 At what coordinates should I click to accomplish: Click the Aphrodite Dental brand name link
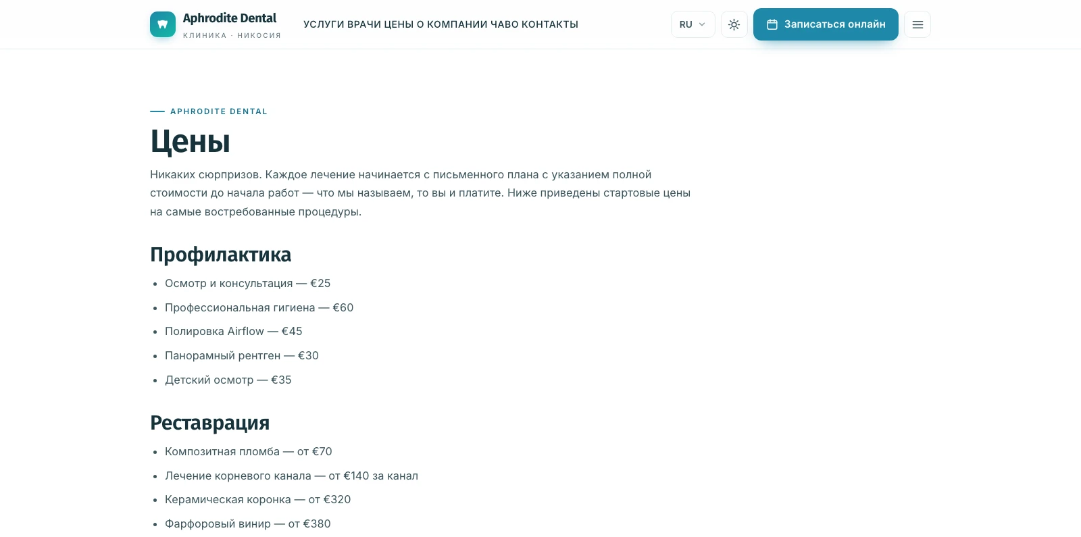(230, 18)
